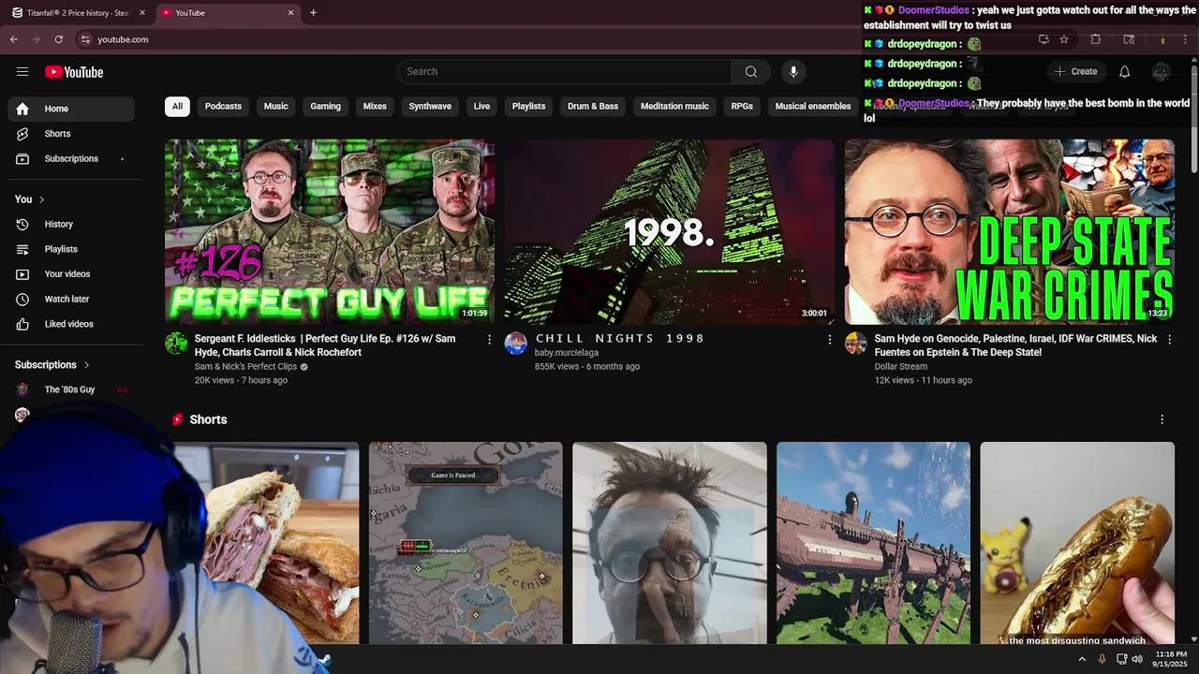The width and height of the screenshot is (1199, 674).
Task: Switch to the Titanfall 2 Price history tab
Action: tap(80, 13)
